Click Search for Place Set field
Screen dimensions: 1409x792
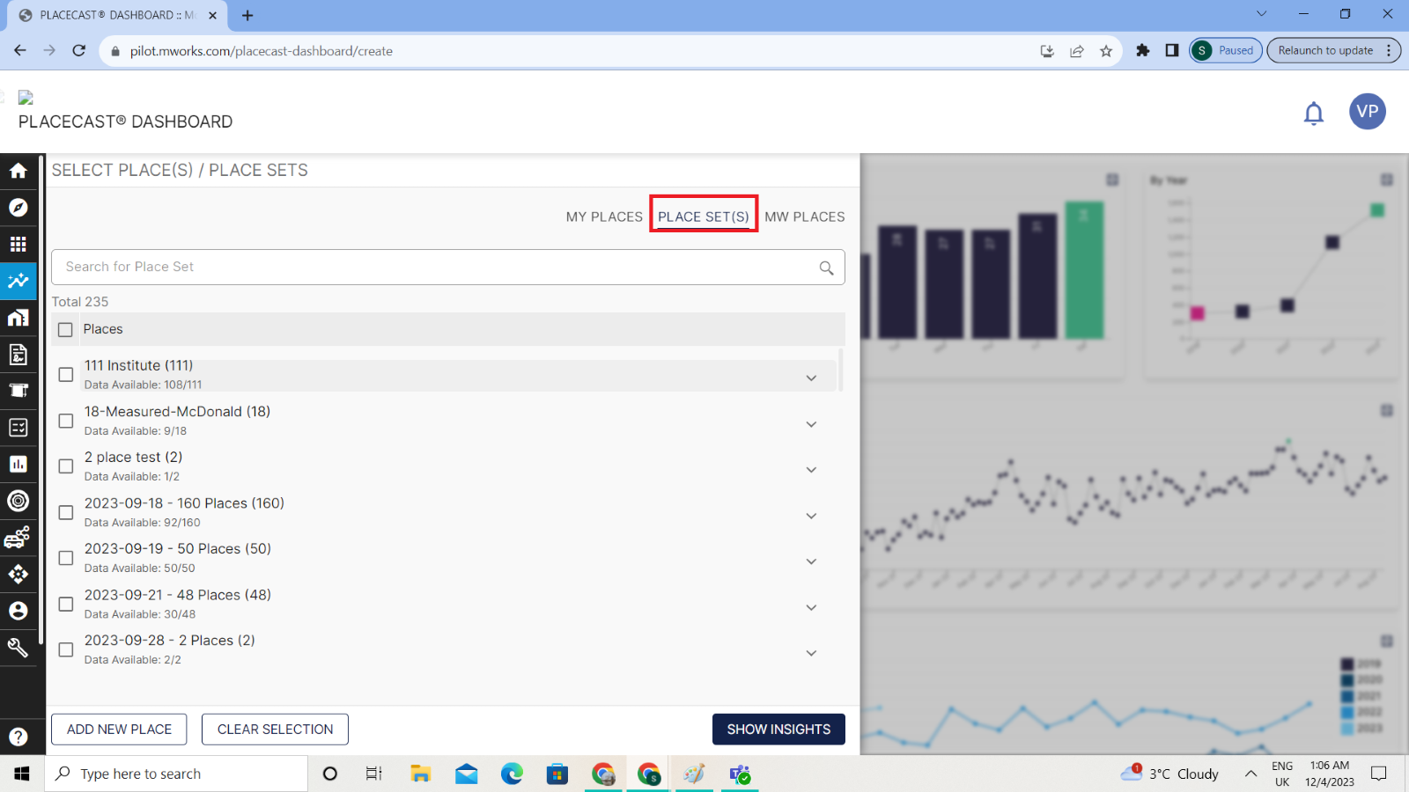[448, 268]
